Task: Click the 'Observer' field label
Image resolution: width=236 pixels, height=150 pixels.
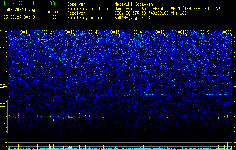Action: pyautogui.click(x=76, y=4)
